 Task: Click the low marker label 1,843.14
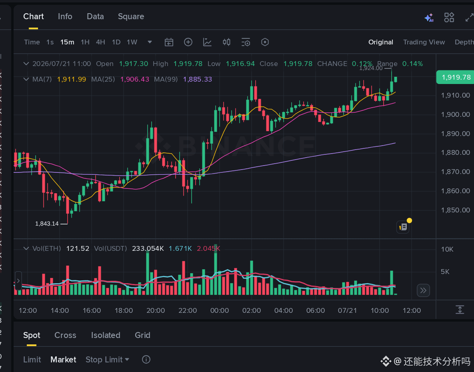coord(47,224)
